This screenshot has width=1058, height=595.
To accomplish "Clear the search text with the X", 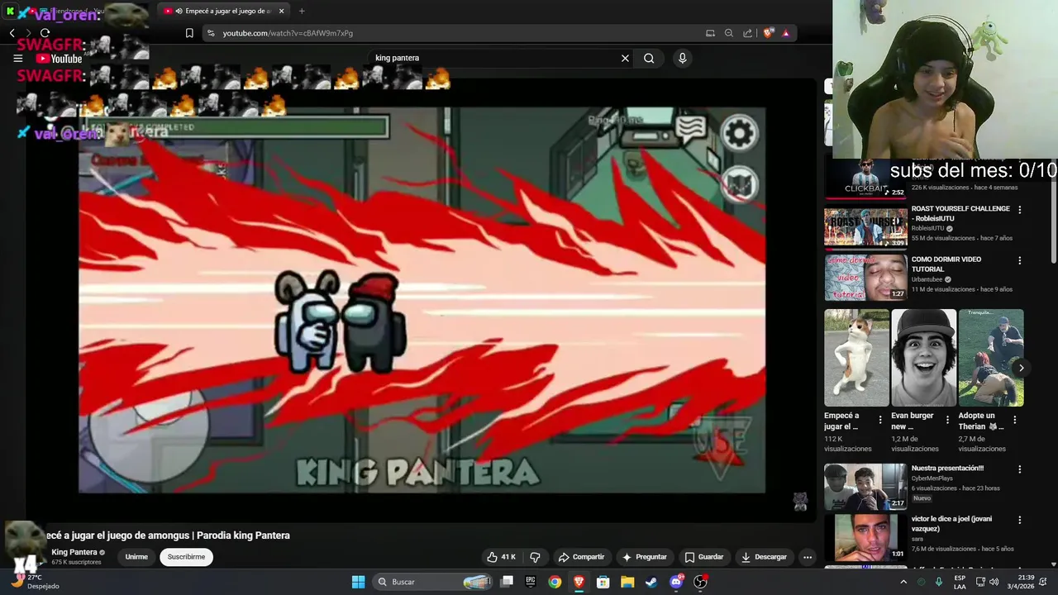I will [x=625, y=58].
